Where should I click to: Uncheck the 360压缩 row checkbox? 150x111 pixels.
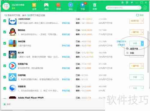[5, 43]
